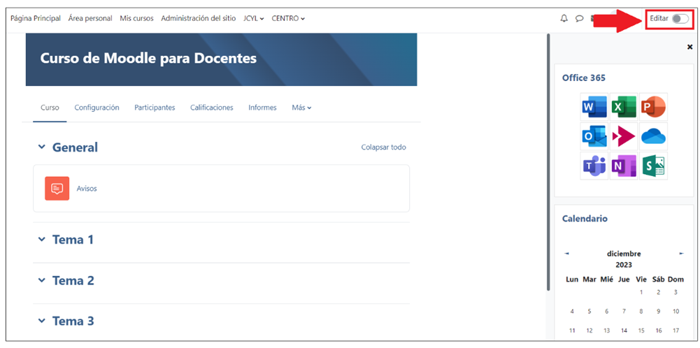Open the messaging speech bubble icon
This screenshot has width=700, height=348.
[x=579, y=18]
